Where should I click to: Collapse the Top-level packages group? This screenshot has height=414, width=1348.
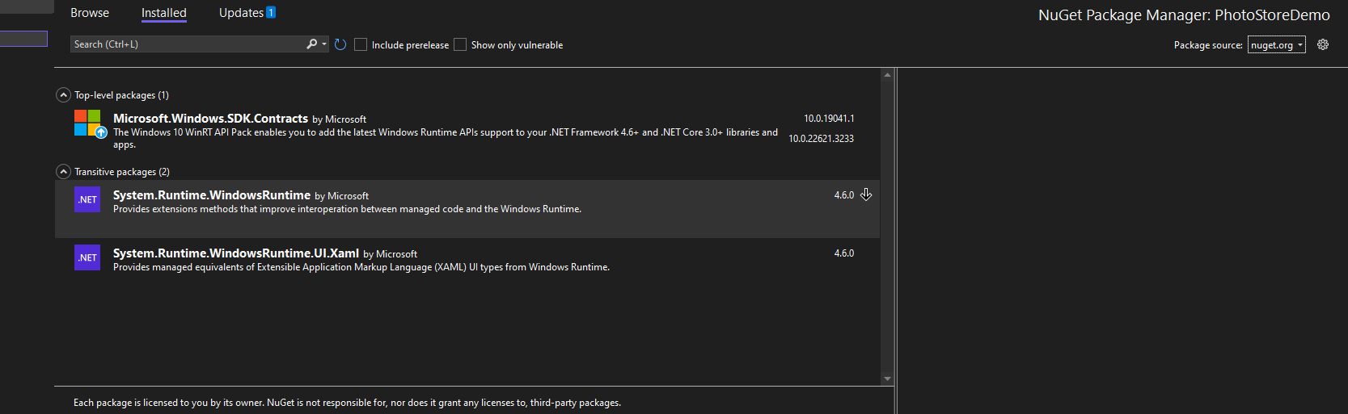[63, 95]
